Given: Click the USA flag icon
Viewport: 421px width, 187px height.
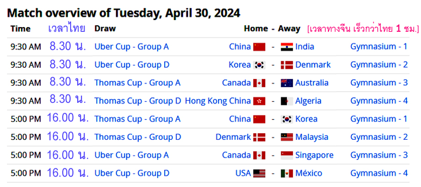Looking at the screenshot, I should (259, 173).
